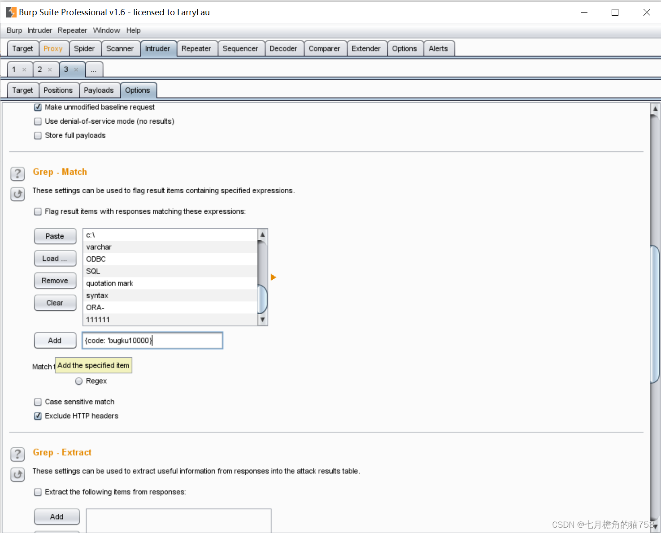The height and width of the screenshot is (533, 661).
Task: Open the suite-level Options tab
Action: [x=404, y=48]
